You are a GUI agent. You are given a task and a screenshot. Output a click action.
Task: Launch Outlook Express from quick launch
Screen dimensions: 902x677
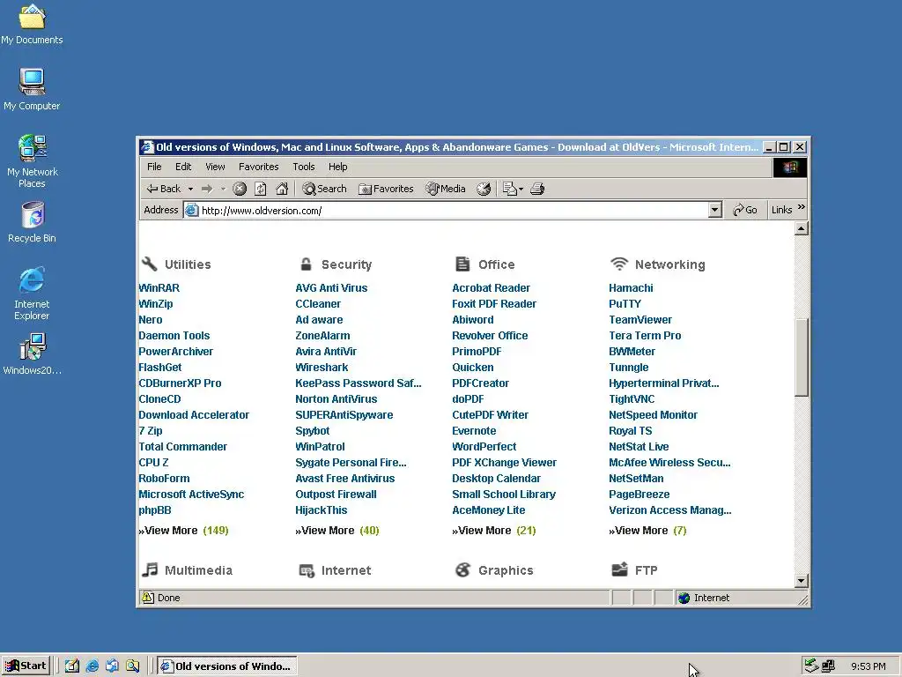pos(112,666)
